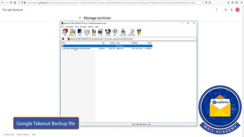Click the browser home icon
Viewport: 244px width, 137px height.
(x=15, y=3)
